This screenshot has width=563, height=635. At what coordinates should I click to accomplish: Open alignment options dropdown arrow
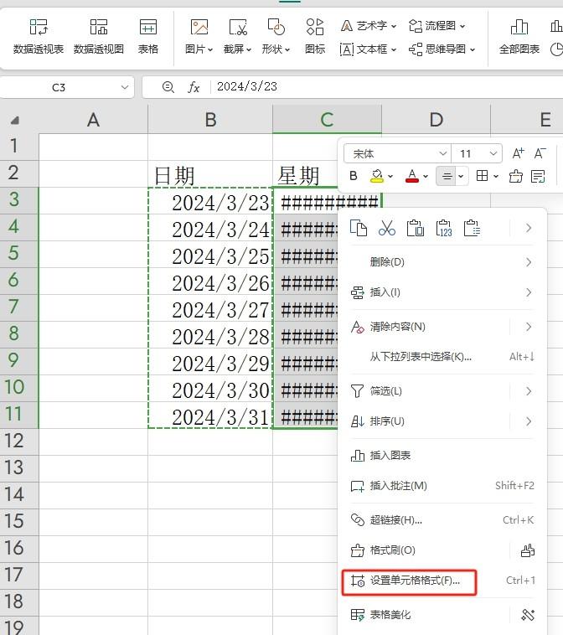point(461,177)
